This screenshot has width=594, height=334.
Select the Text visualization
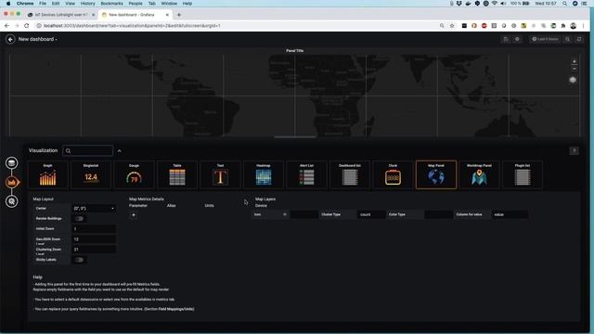pos(221,175)
